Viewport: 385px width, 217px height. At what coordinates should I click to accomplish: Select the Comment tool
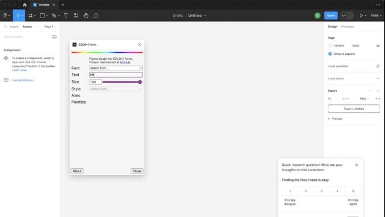(96, 16)
